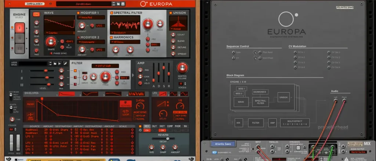Toggle Spectral Filter enable LED

[x=112, y=13]
